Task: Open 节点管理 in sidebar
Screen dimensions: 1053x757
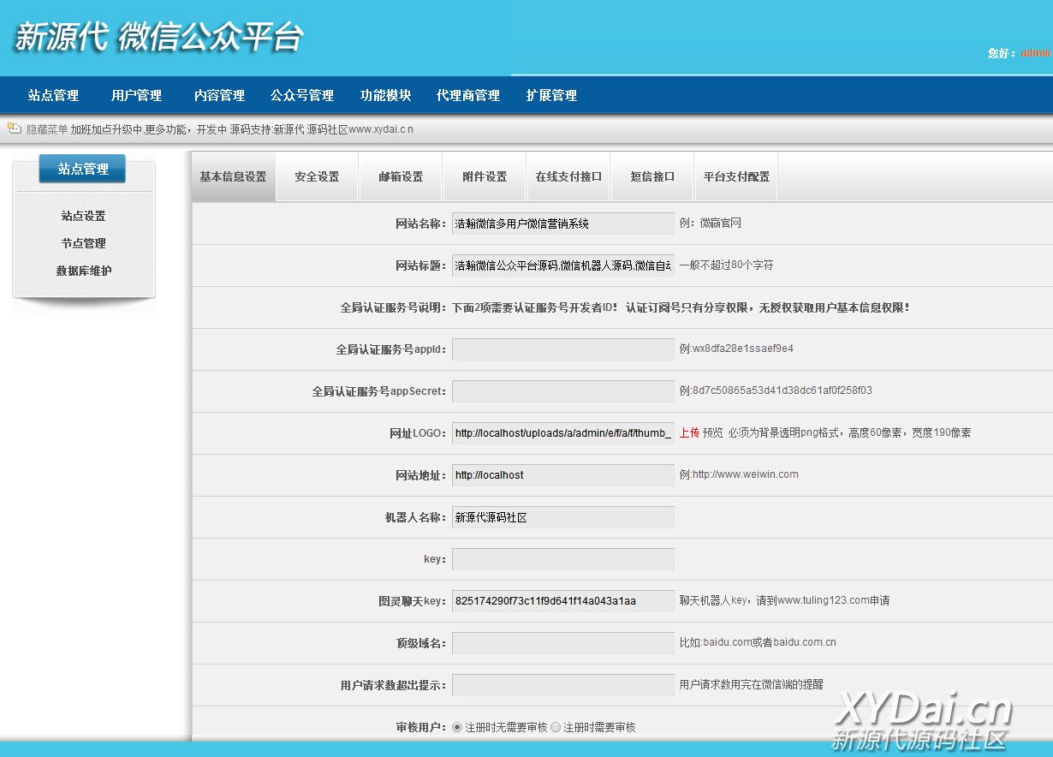Action: tap(83, 243)
